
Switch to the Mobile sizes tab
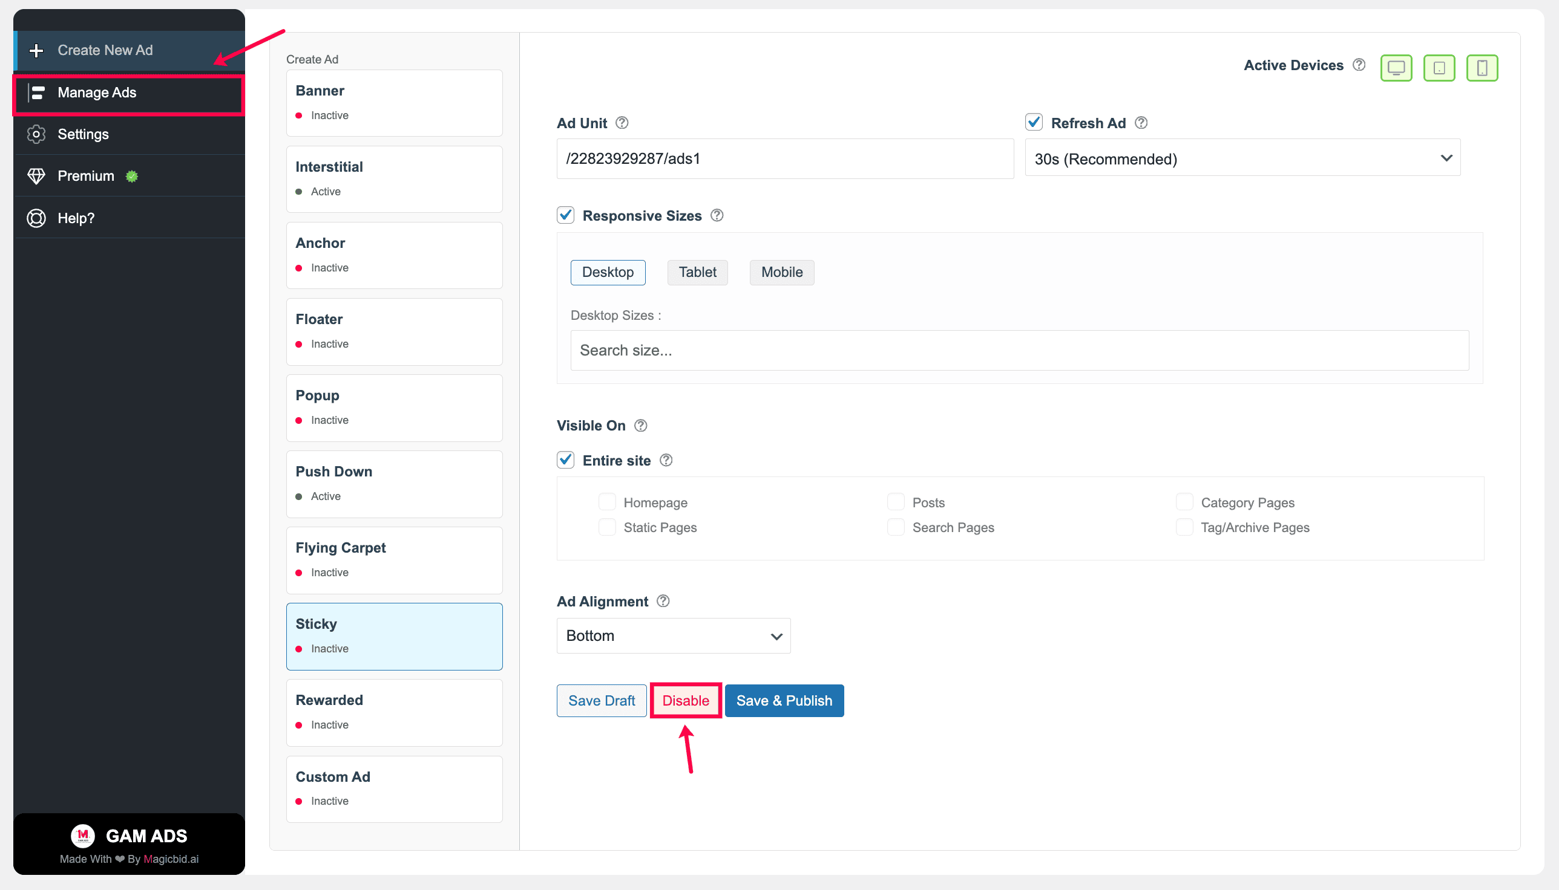pyautogui.click(x=782, y=272)
